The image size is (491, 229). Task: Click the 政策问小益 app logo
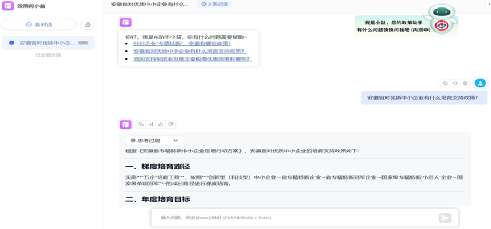9,6
